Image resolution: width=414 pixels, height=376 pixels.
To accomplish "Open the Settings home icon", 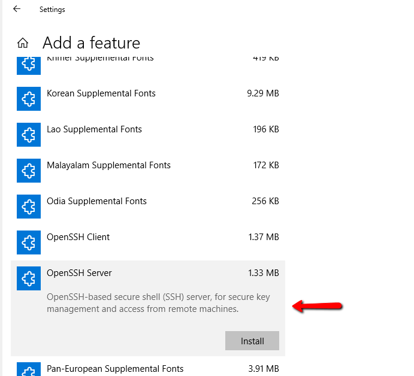I will tap(23, 43).
